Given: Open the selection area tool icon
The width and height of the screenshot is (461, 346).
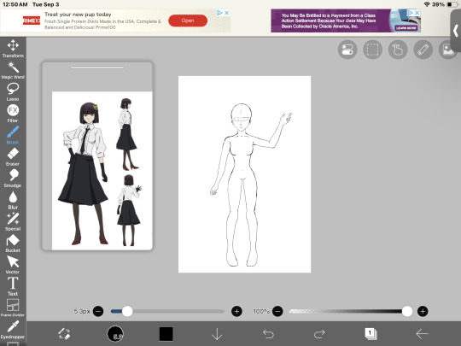Looking at the screenshot, I should 372,50.
